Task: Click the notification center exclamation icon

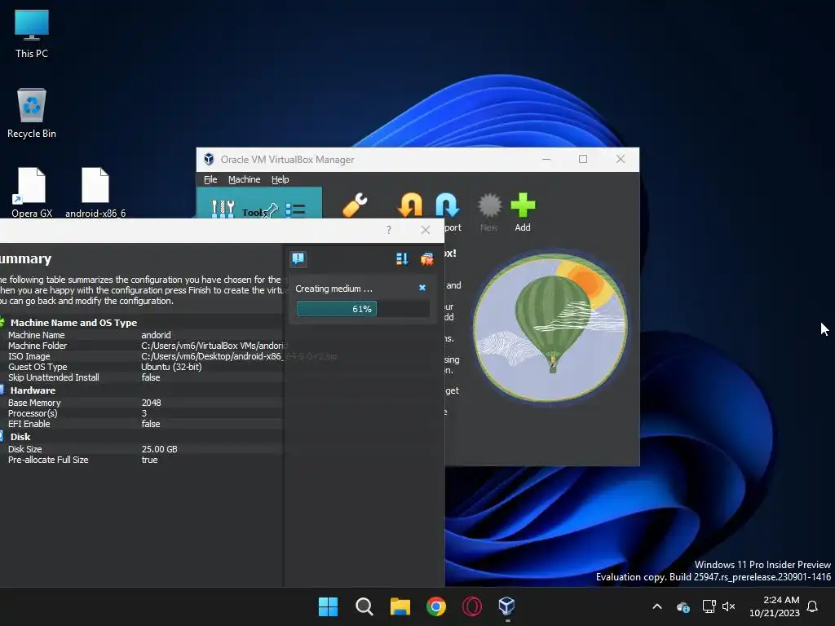Action: tap(298, 259)
